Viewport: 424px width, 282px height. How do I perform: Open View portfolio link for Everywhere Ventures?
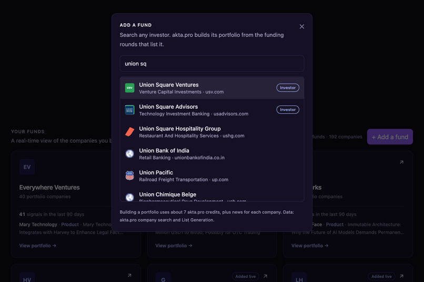pos(37,246)
